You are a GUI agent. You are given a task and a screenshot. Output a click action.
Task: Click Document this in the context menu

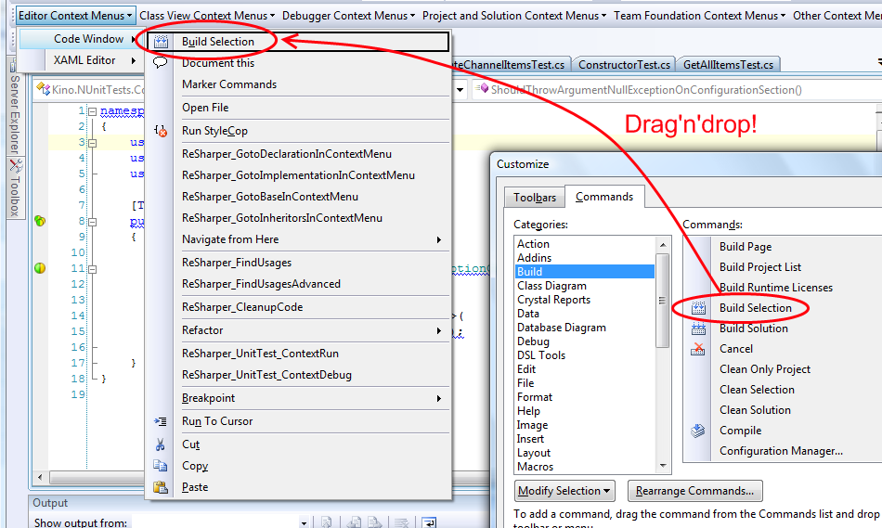click(x=217, y=63)
